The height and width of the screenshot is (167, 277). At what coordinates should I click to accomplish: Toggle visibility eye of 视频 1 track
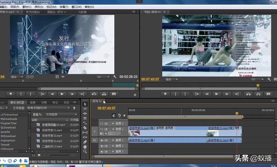(102, 129)
